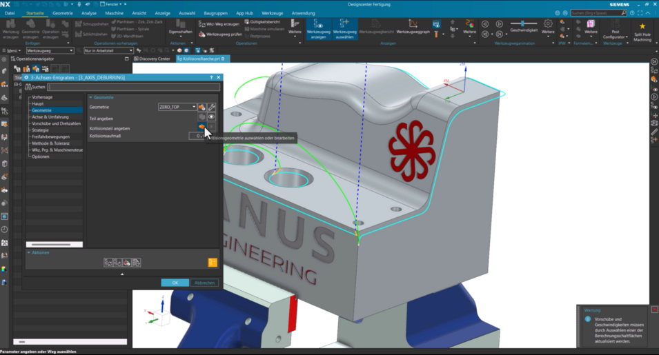Click play backward animation button
The image size is (659, 355).
tap(485, 24)
